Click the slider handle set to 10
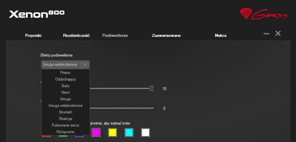 [152, 89]
